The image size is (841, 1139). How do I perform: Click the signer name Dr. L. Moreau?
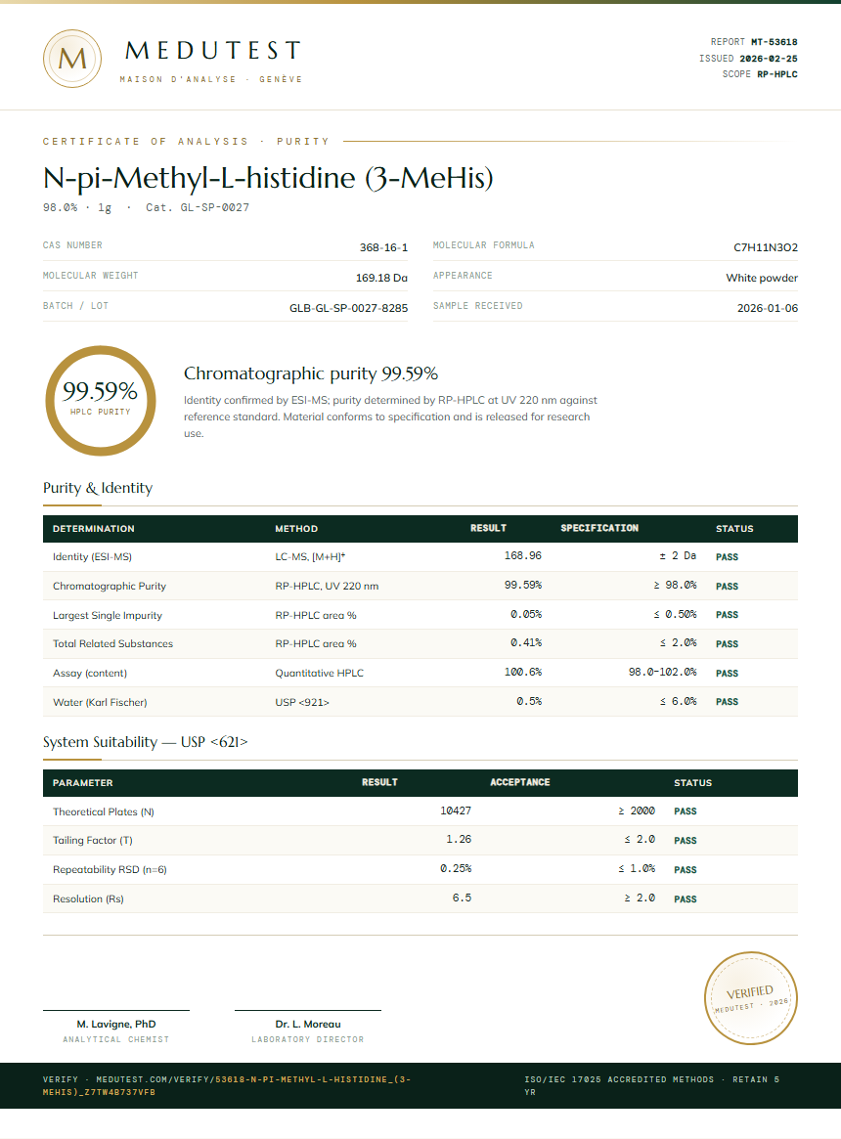[308, 1025]
